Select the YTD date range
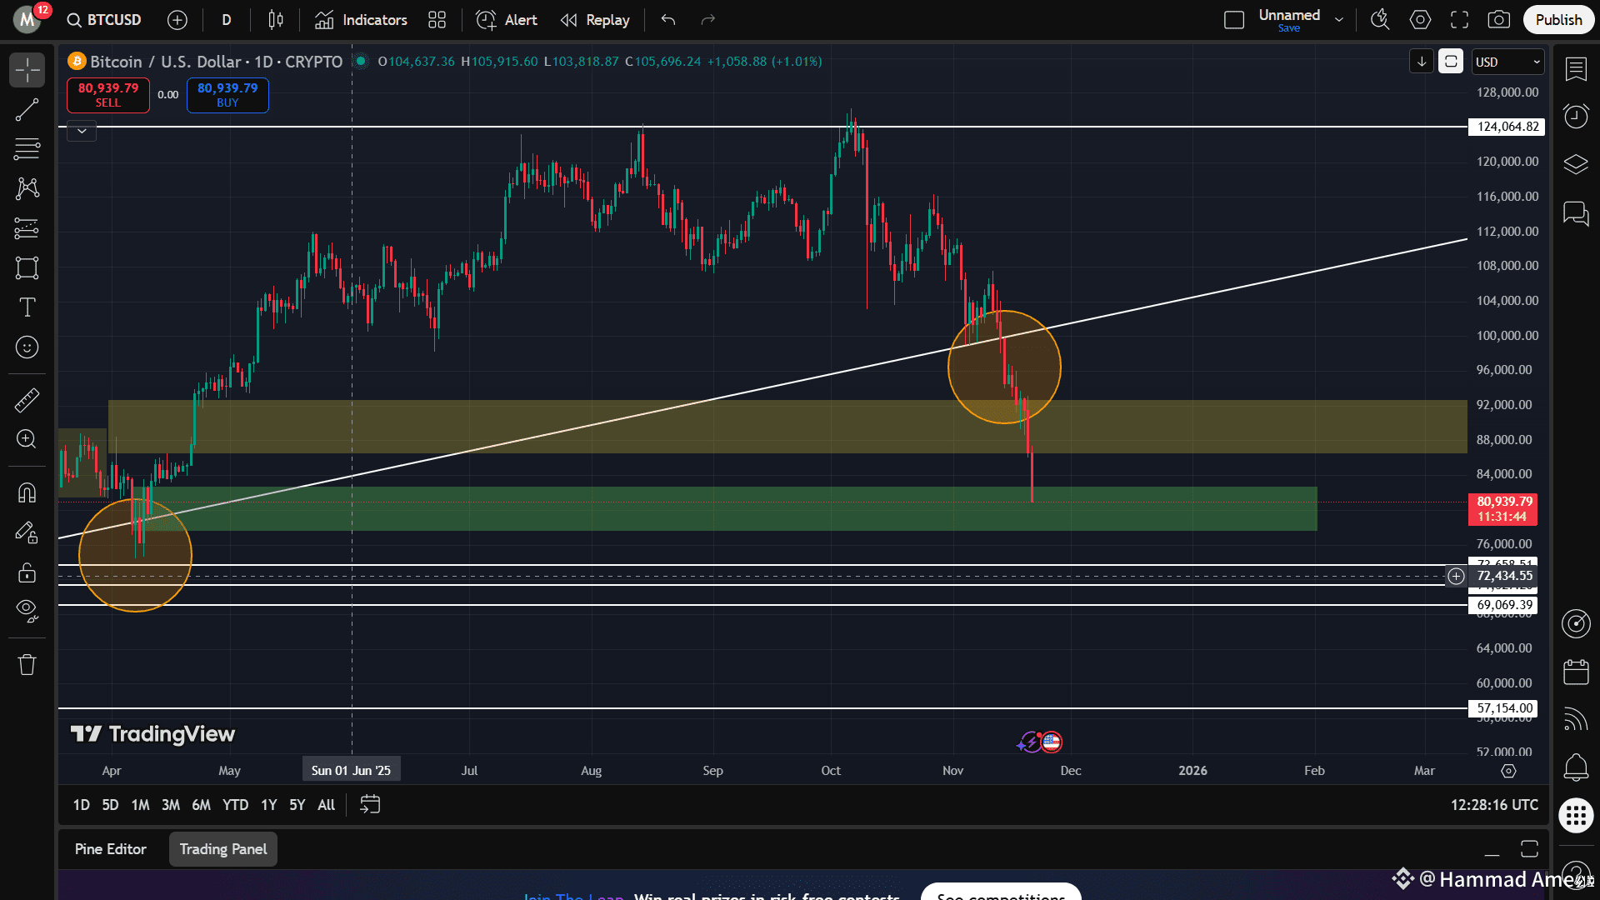 click(x=235, y=805)
